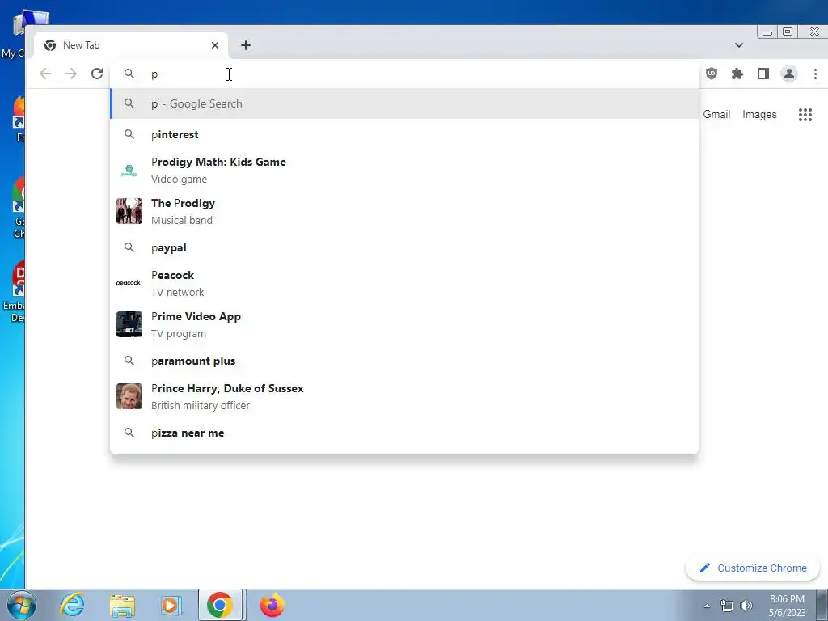Click the Prime Video App thumbnail
This screenshot has height=621, width=828.
129,324
